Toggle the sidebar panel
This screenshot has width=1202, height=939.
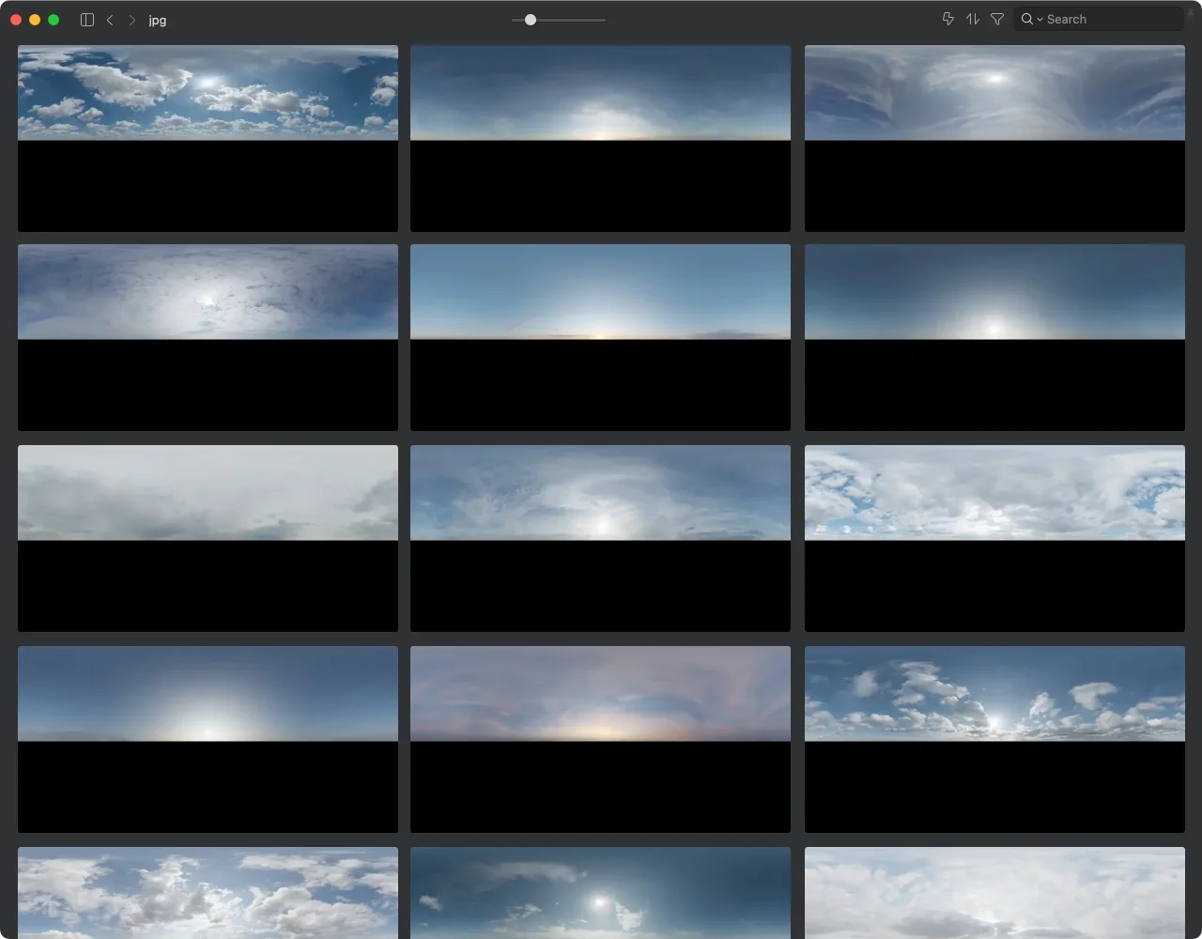click(87, 20)
